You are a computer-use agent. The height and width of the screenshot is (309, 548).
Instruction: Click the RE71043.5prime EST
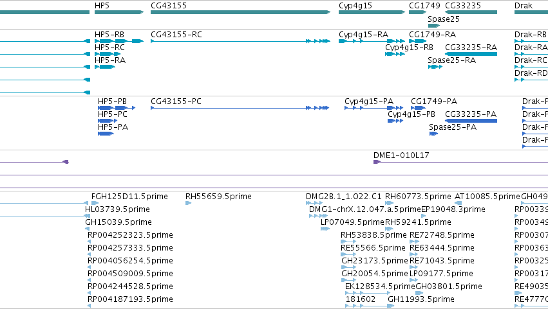point(414,267)
